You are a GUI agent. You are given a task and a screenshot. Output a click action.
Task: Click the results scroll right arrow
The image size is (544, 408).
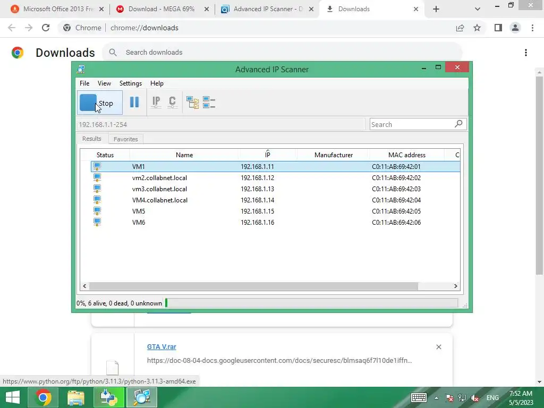(x=455, y=286)
